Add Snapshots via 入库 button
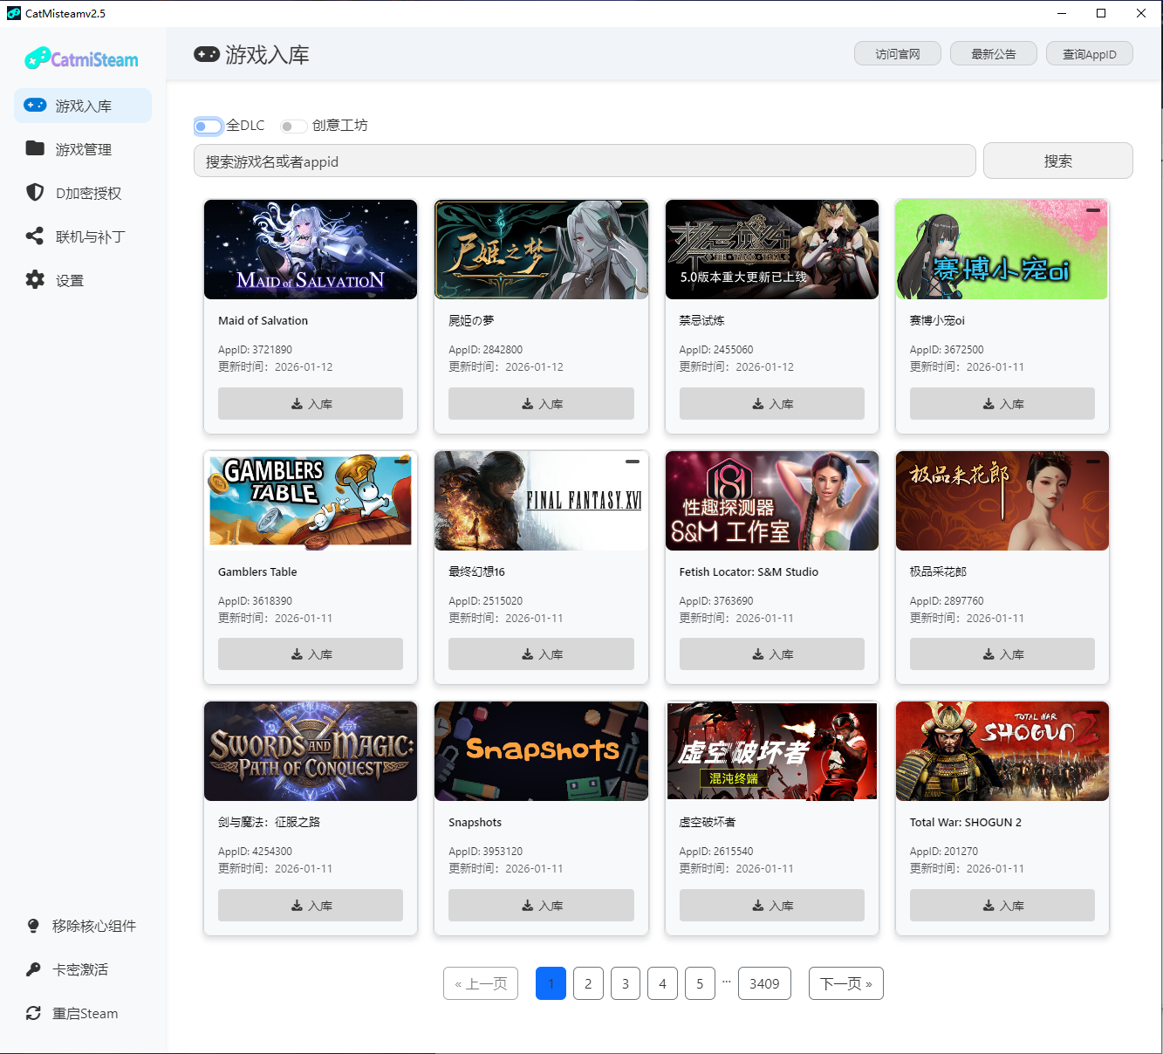The image size is (1163, 1054). click(x=541, y=906)
